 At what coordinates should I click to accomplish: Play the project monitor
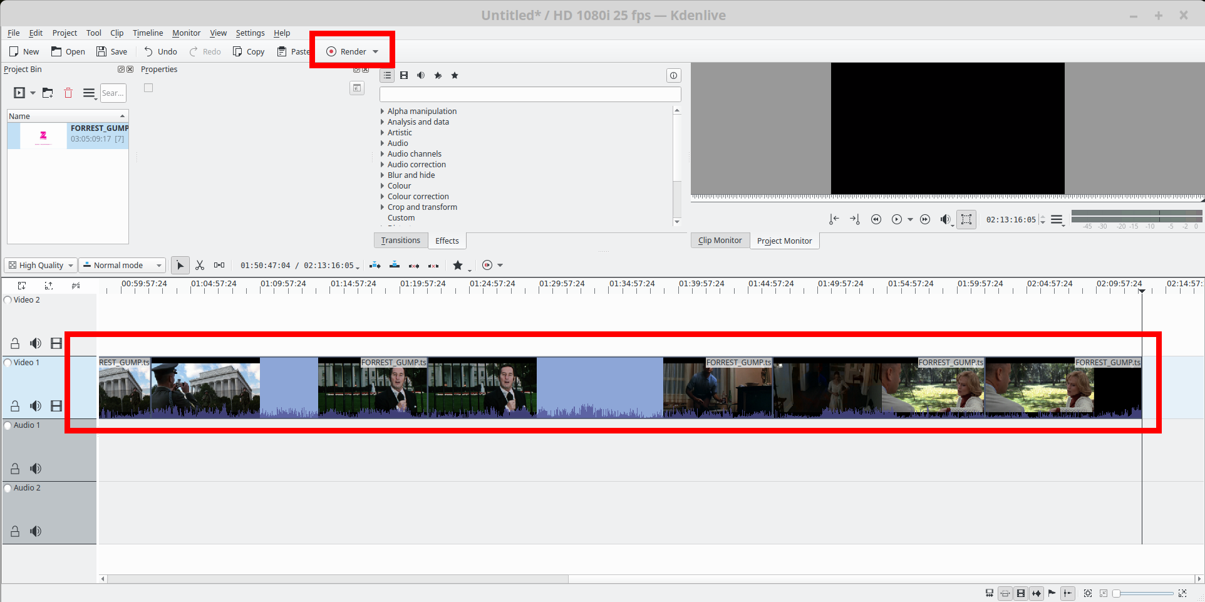(x=897, y=219)
